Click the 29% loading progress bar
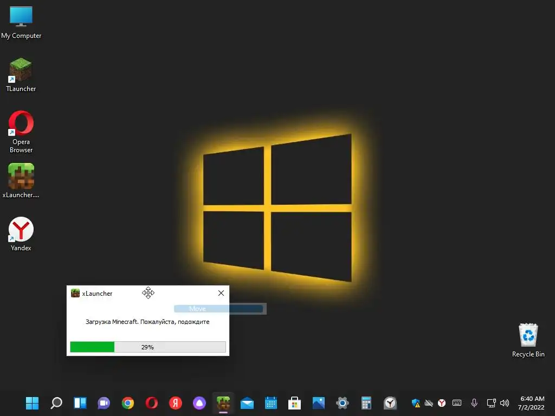 point(147,347)
